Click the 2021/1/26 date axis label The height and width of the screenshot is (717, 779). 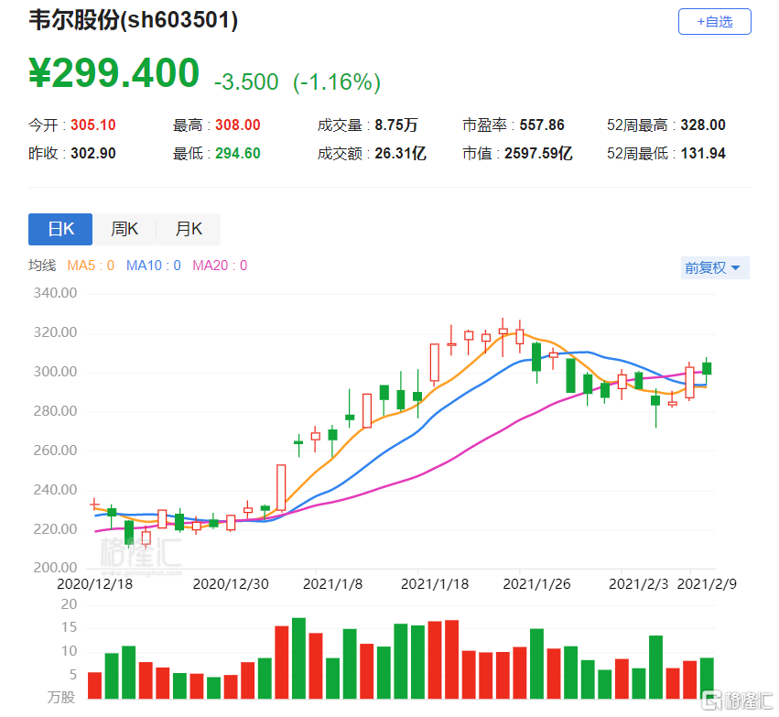(536, 584)
